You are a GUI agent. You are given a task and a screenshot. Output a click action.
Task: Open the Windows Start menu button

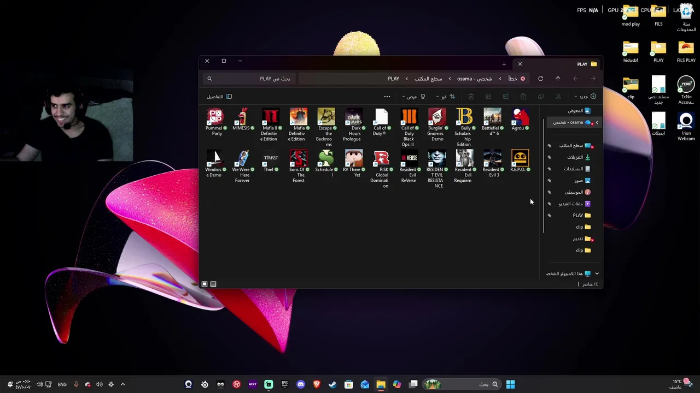(510, 384)
